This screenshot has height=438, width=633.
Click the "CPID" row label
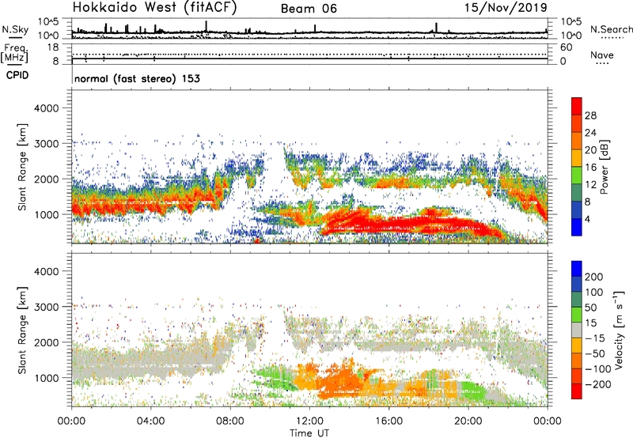pos(17,75)
